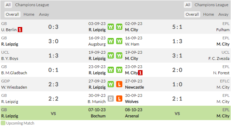The image size is (231, 130).
Task: Click the green W badge next to W. Ham
Action: (x=119, y=41)
